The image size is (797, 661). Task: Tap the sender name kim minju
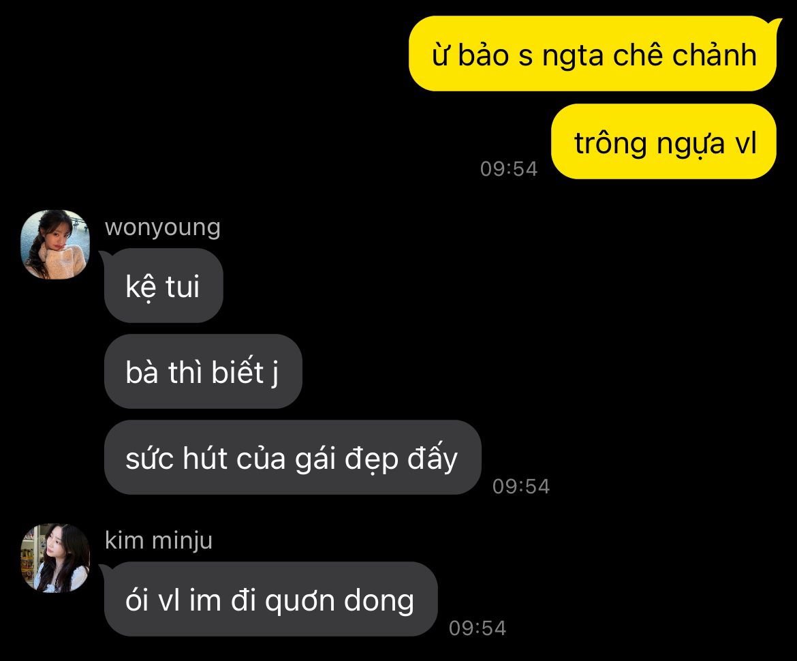tap(159, 540)
